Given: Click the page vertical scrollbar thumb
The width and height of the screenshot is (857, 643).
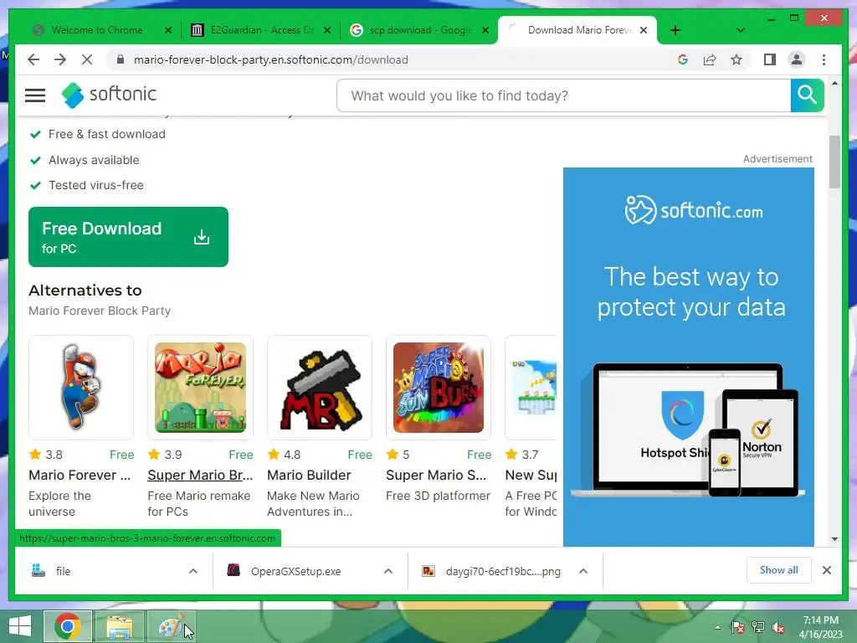Looking at the screenshot, I should point(834,162).
